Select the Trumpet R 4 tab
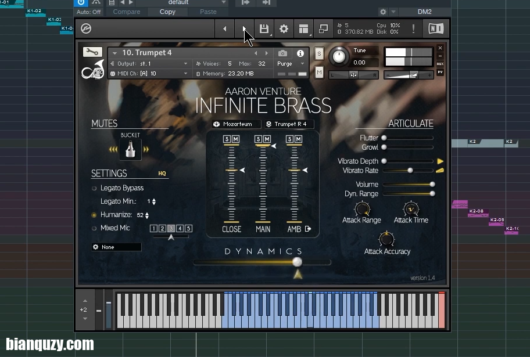Screen dimensions: 530x357 (x=288, y=124)
